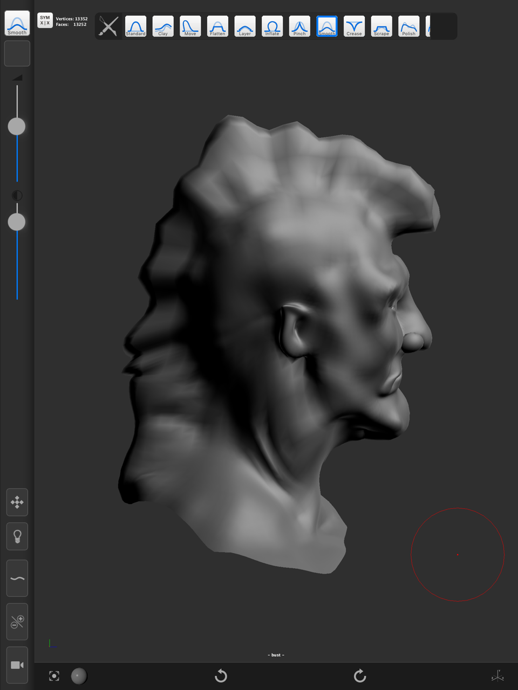Open the stroke curve settings icon
The image size is (518, 690).
coord(17,578)
